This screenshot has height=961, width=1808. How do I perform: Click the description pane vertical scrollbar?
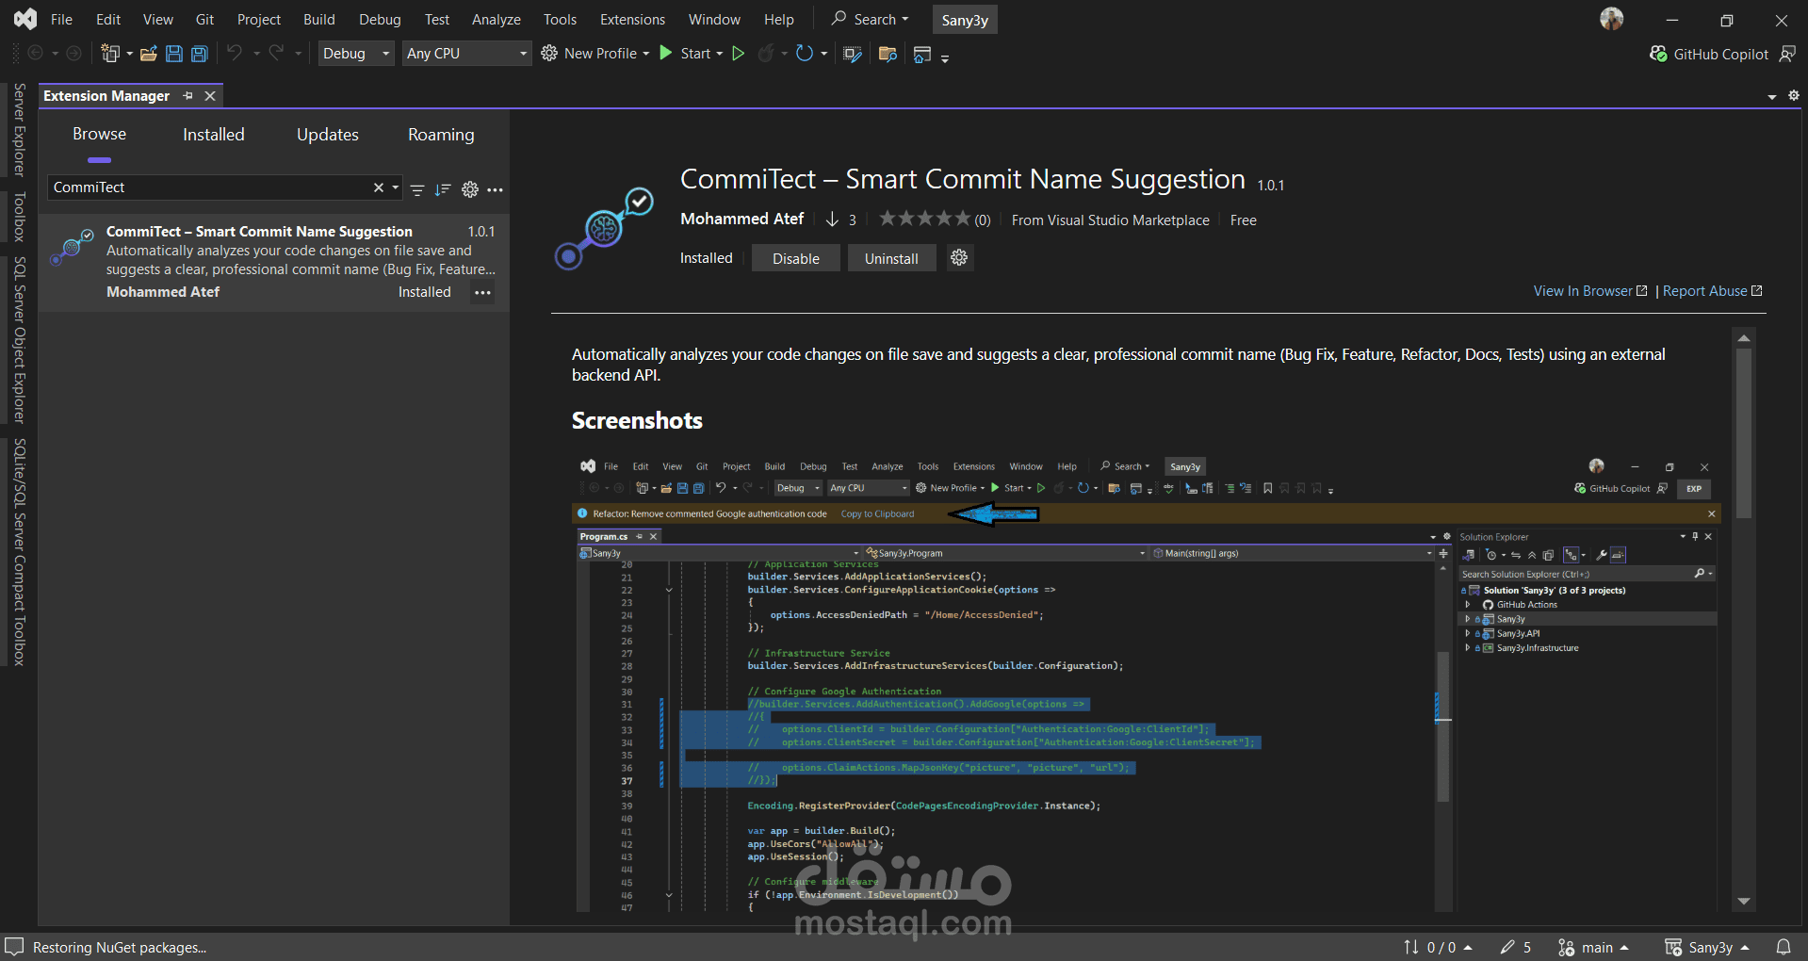[1744, 433]
